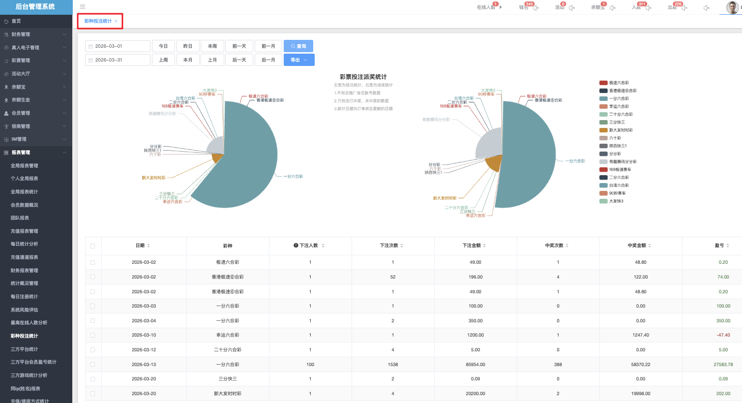Mute the 钱包 notification sound icon
The height and width of the screenshot is (403, 742).
536,8
